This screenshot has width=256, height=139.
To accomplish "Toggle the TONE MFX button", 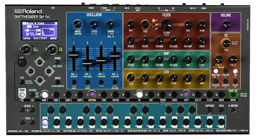I will click(216, 71).
